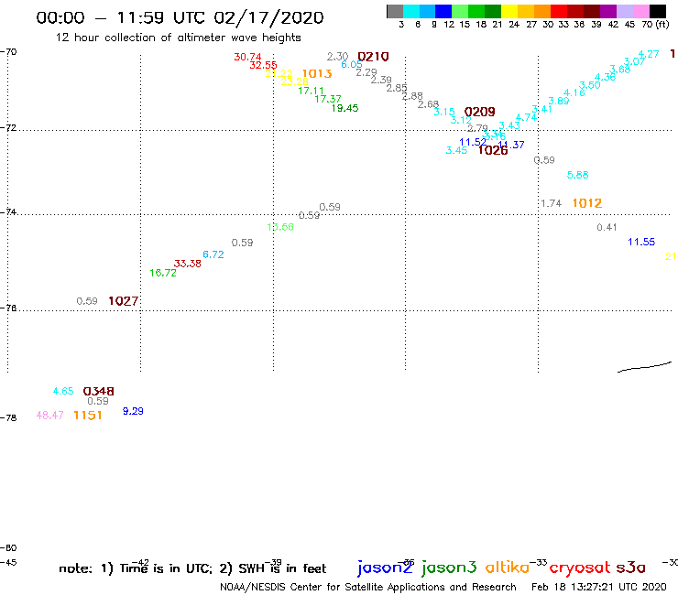Select the dark blue legend swatch
This screenshot has width=678, height=595.
pyautogui.click(x=443, y=12)
